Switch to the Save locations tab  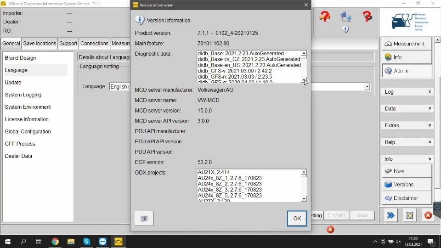(40, 44)
